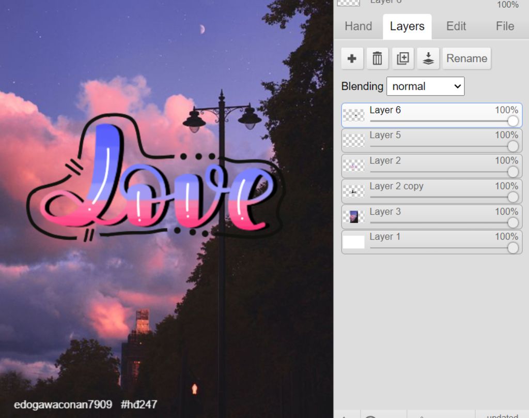This screenshot has height=418, width=529.
Task: Select Layer 6 in the layer list
Action: coord(432,115)
